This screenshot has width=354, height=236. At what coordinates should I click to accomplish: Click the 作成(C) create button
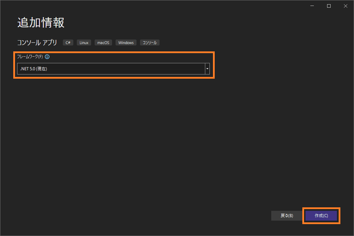click(x=321, y=216)
